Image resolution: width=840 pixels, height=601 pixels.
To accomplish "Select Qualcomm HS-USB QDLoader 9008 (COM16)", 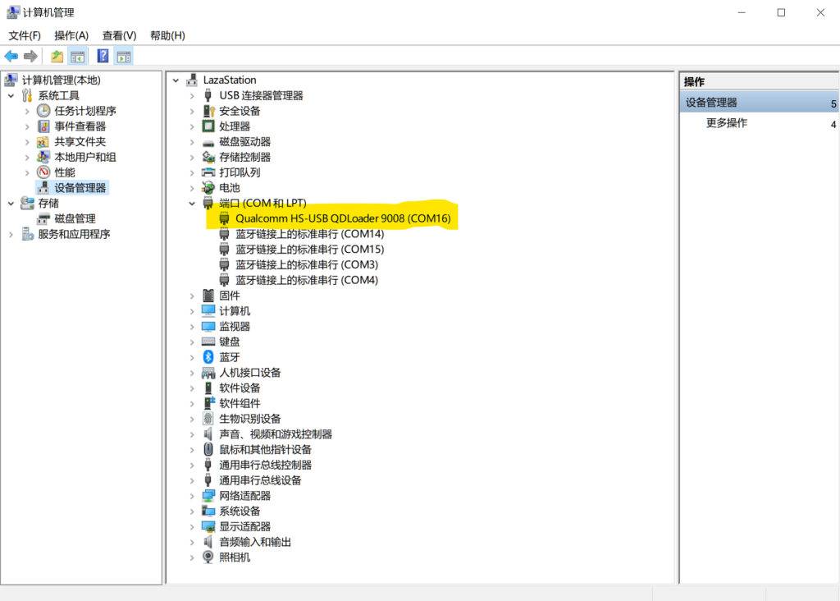I will 343,218.
